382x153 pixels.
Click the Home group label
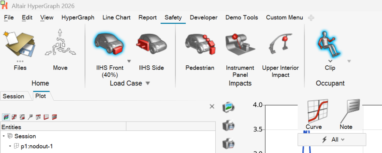40,83
